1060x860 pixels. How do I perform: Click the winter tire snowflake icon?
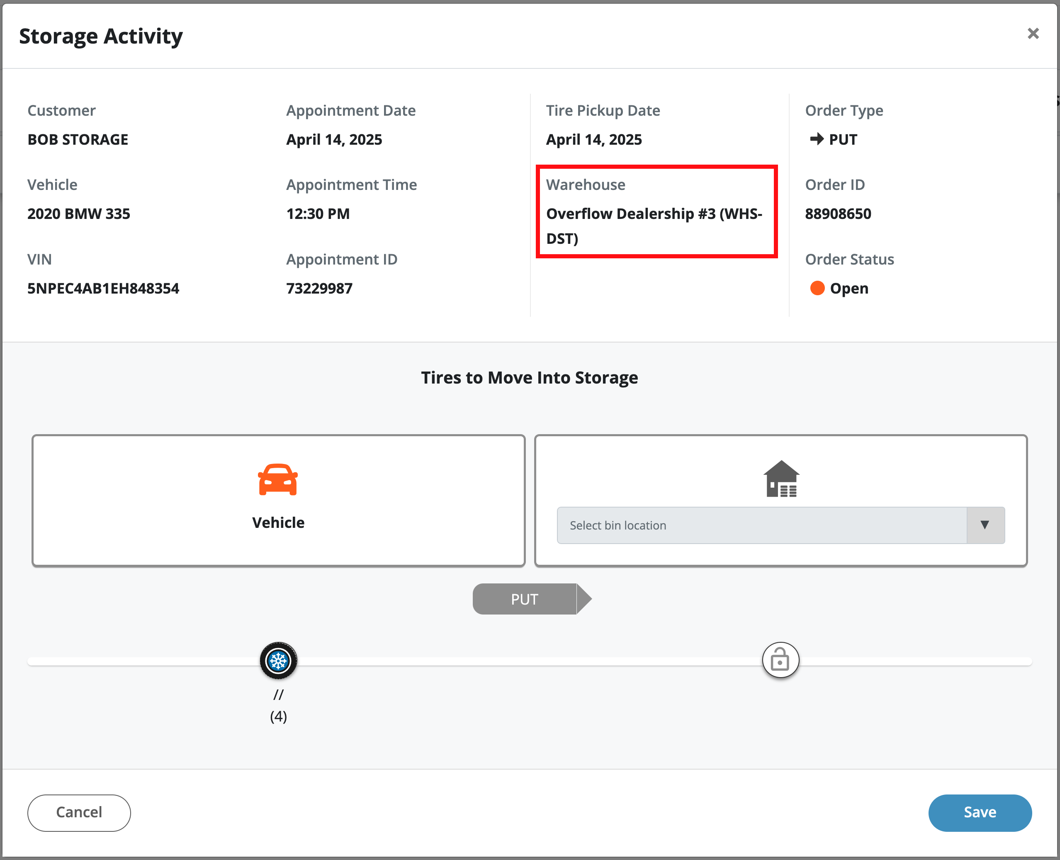[278, 661]
